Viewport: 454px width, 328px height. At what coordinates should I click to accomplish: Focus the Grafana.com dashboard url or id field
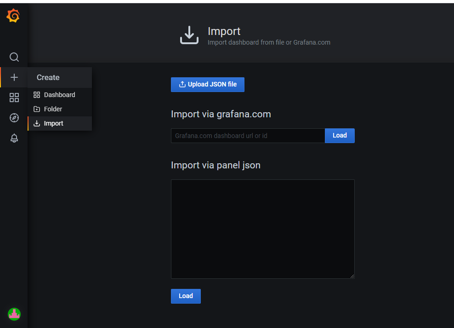(248, 136)
